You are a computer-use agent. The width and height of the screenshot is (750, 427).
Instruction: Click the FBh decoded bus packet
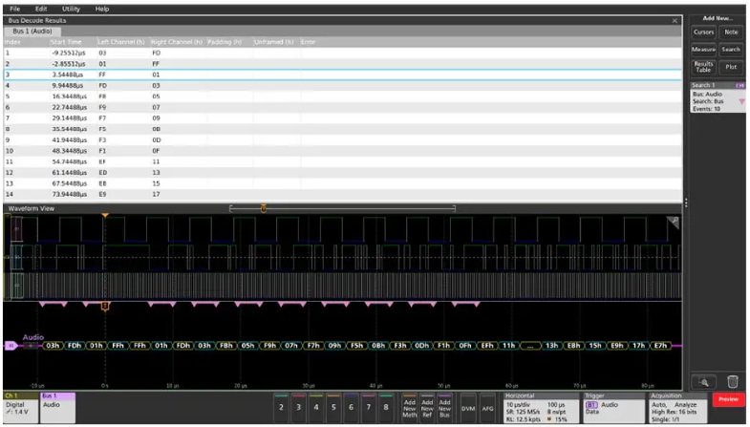[226, 346]
